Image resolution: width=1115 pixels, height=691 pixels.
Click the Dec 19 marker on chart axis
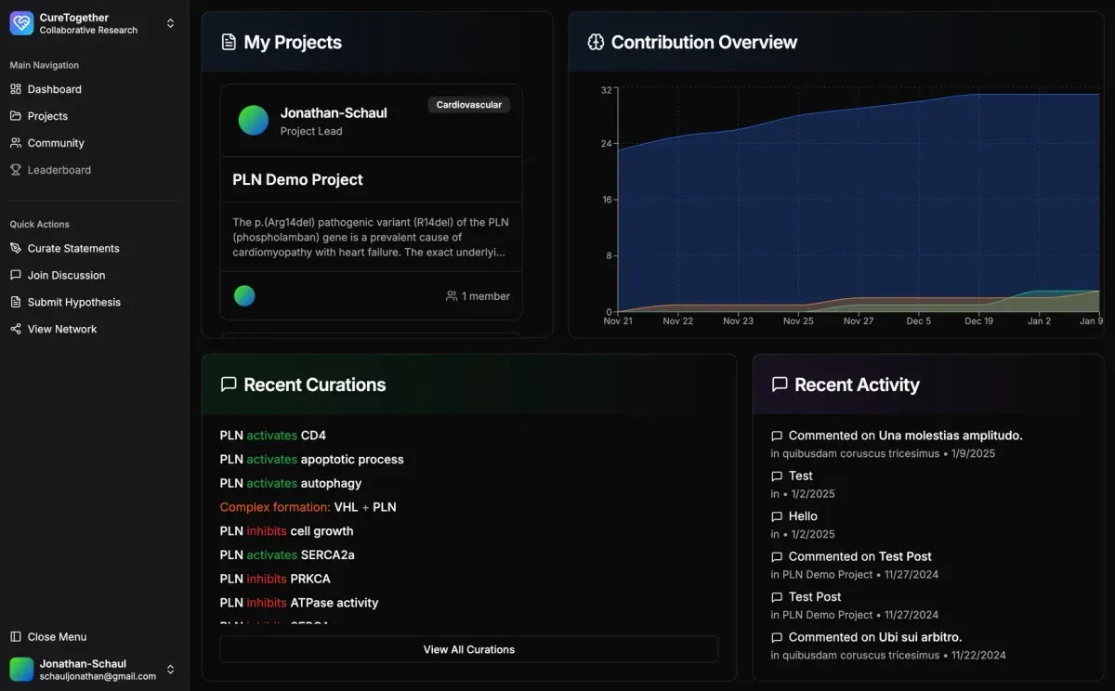coord(978,320)
